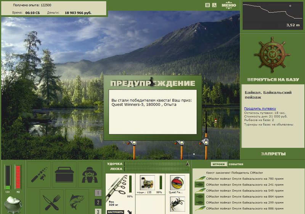Click the Продлить путевку link
This screenshot has height=214, width=305.
(260, 109)
